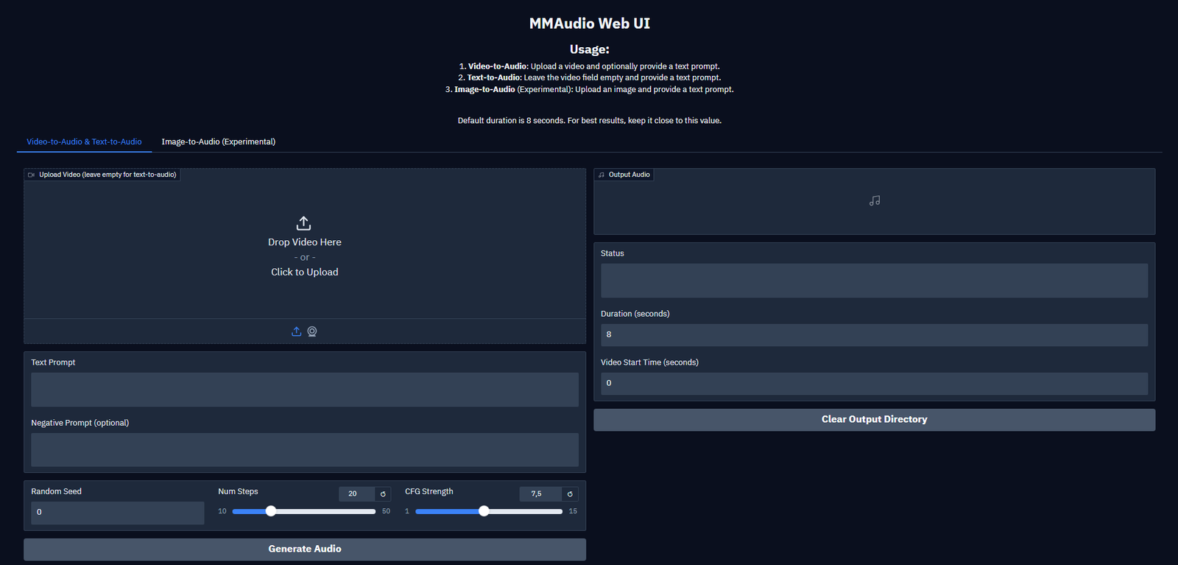Reset the Num Steps value with its reset icon
Screen dimensions: 1178x565
click(x=383, y=494)
